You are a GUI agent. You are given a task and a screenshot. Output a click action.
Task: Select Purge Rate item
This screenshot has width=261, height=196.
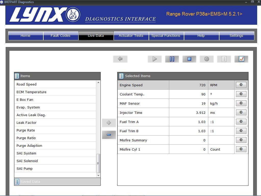55,130
